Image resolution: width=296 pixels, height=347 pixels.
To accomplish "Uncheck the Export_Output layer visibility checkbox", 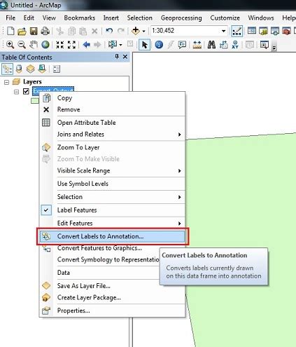I will [x=26, y=91].
